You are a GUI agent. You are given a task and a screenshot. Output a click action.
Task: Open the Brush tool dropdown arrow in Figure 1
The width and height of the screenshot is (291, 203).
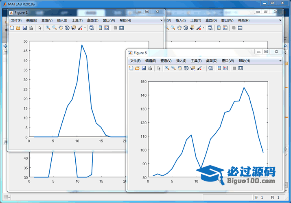pyautogui.click(x=85, y=28)
